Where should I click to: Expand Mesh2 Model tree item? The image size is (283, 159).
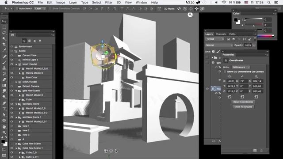pos(16,82)
